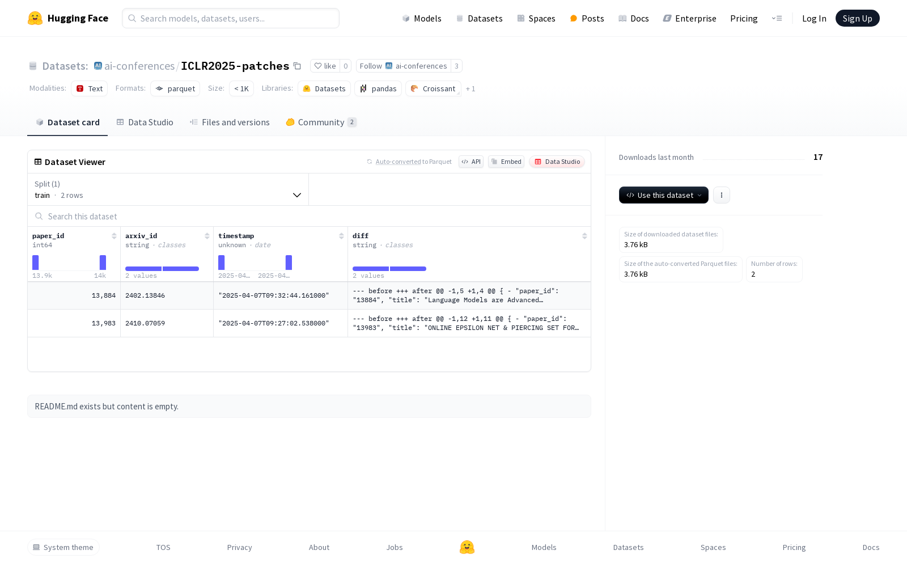Open Pricing in the top navigation
The width and height of the screenshot is (907, 567).
(744, 18)
